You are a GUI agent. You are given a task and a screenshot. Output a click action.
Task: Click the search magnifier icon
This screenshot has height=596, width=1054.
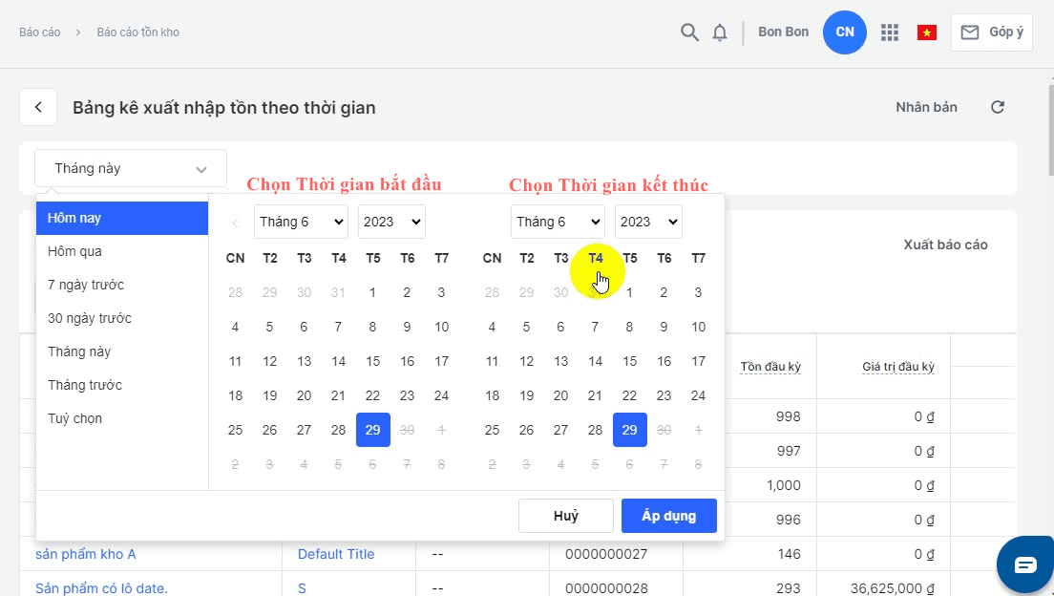689,32
